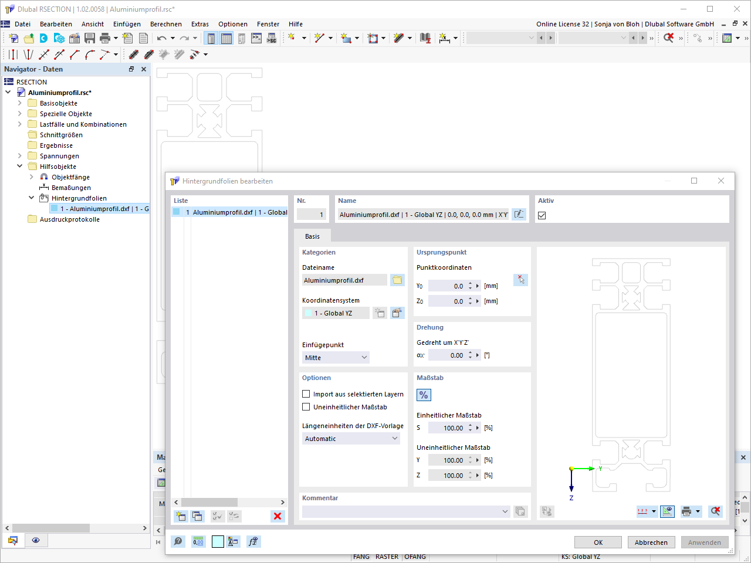This screenshot has height=563, width=751.
Task: Click the Y0 coordinate input field
Action: click(x=448, y=286)
